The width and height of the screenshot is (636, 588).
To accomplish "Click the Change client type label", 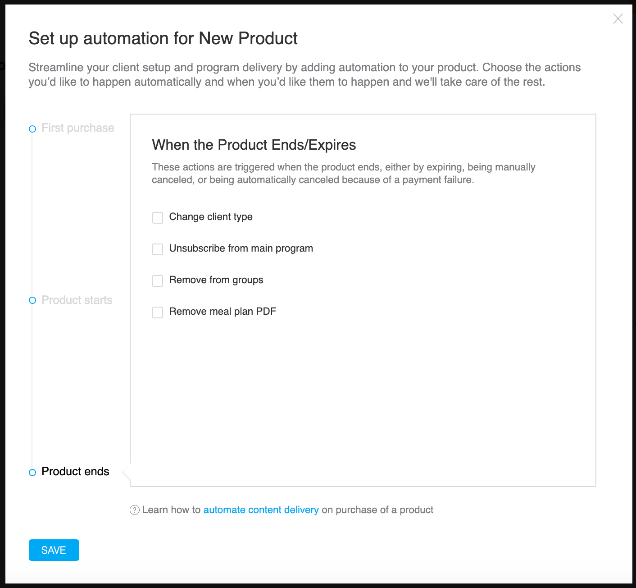I will coord(211,217).
